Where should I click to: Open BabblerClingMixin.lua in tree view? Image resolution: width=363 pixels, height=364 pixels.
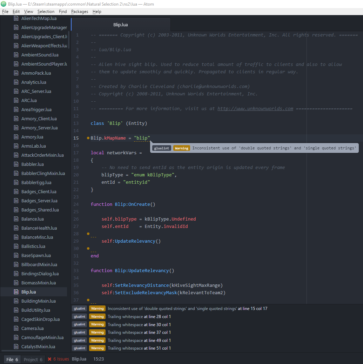pyautogui.click(x=43, y=174)
